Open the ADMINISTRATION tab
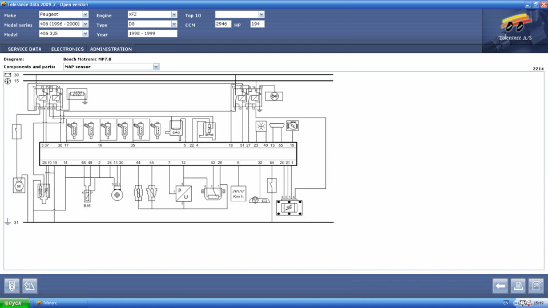 111,49
